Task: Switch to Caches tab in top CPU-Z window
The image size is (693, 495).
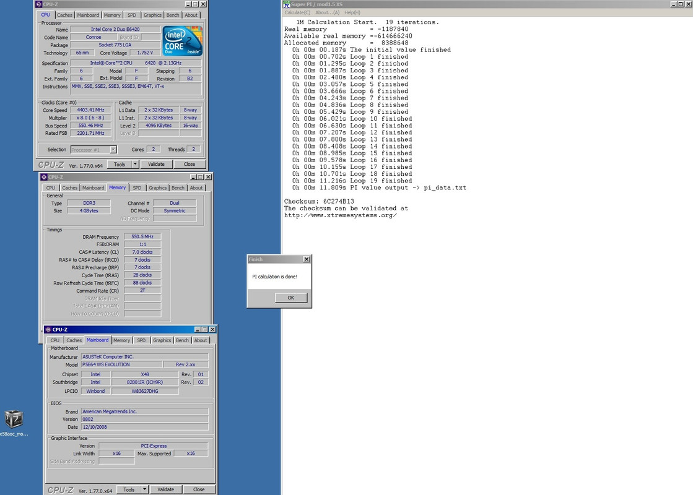Action: tap(64, 15)
